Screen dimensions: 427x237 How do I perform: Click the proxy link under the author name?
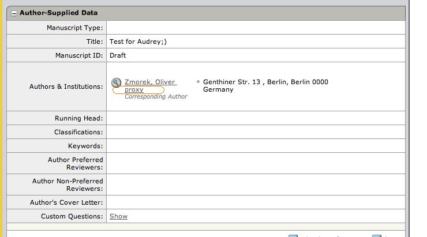pos(134,90)
